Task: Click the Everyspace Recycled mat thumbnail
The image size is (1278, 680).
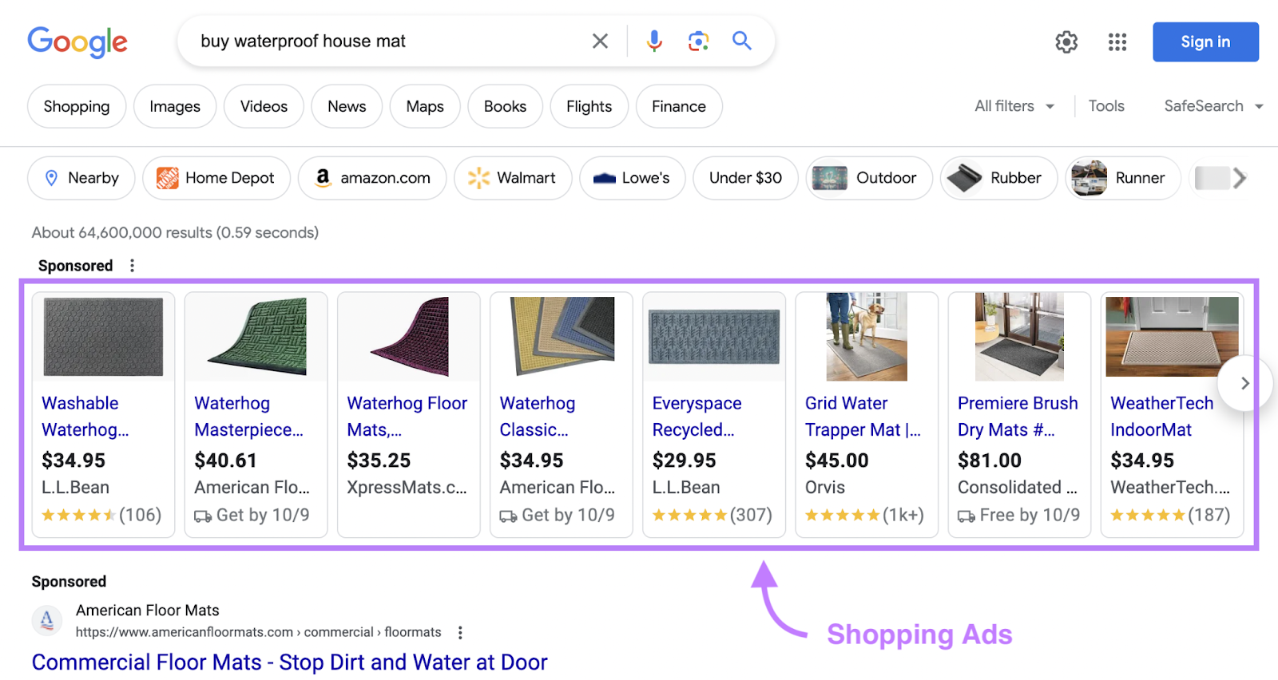Action: [x=713, y=337]
